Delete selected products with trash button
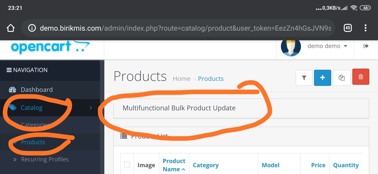Viewport: 378px width, 174px height. (x=361, y=77)
